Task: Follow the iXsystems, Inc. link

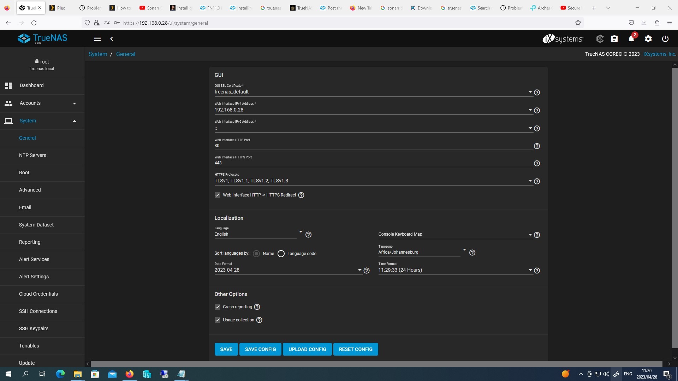Action: [659, 54]
